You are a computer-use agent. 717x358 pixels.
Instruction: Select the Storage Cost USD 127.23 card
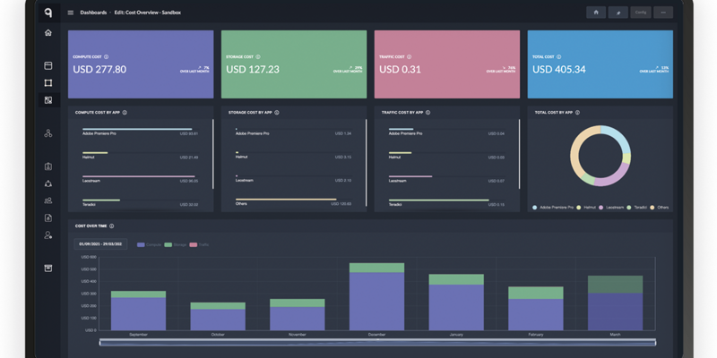click(294, 64)
